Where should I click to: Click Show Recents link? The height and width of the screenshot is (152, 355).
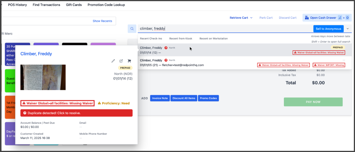pos(102,21)
